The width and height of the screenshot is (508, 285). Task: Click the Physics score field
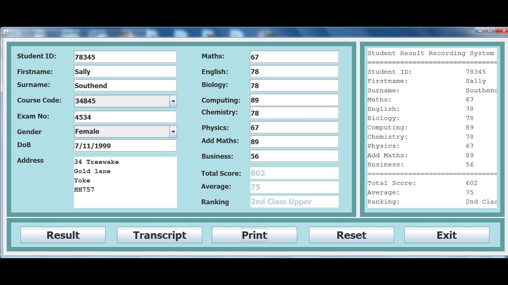tap(294, 127)
